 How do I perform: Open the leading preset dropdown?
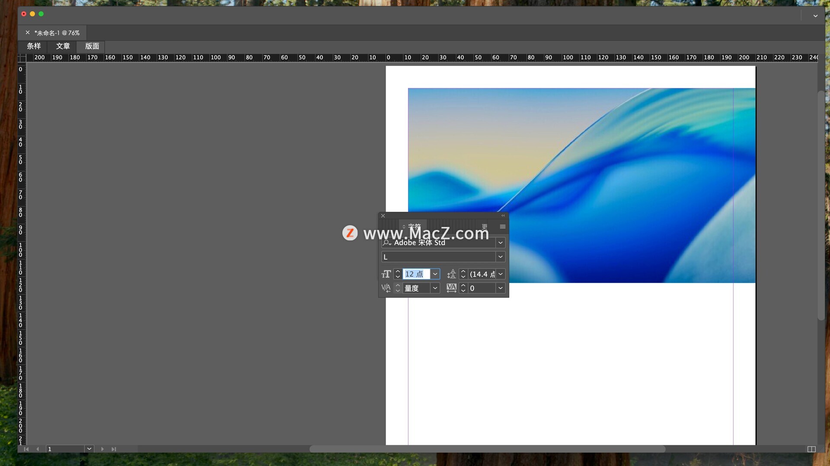click(x=500, y=274)
